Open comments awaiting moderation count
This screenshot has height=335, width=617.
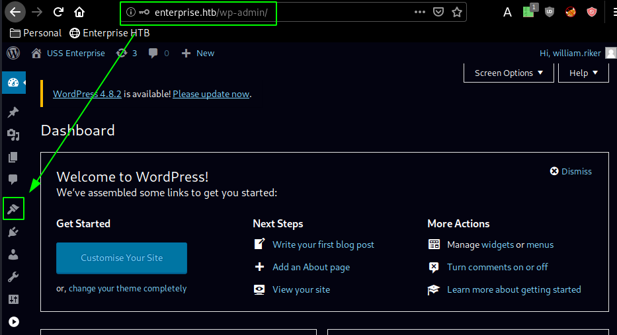click(x=159, y=53)
